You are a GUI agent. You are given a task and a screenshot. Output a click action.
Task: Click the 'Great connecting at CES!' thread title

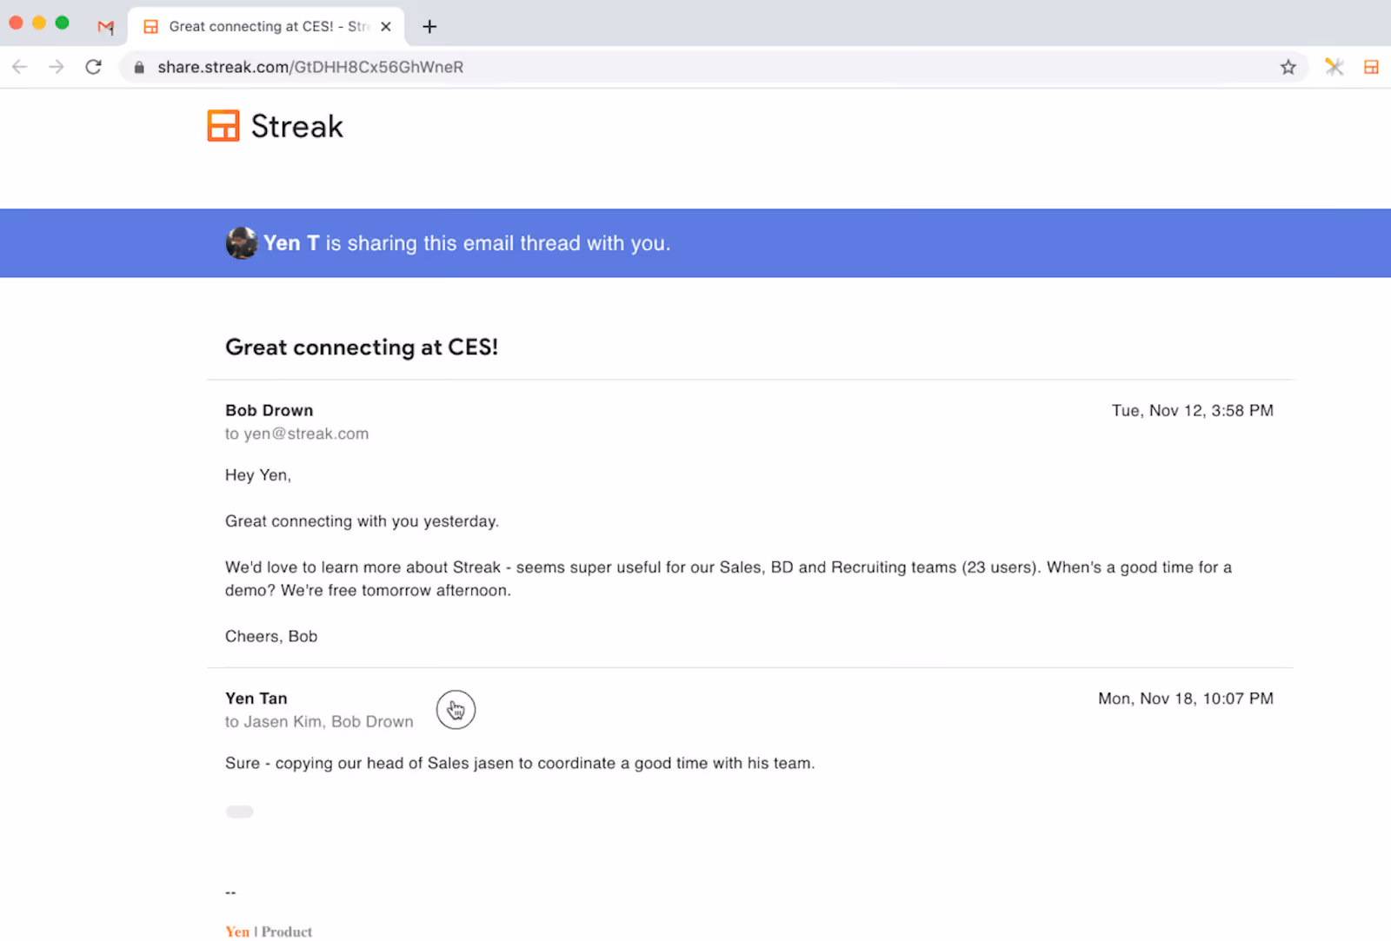click(x=362, y=348)
